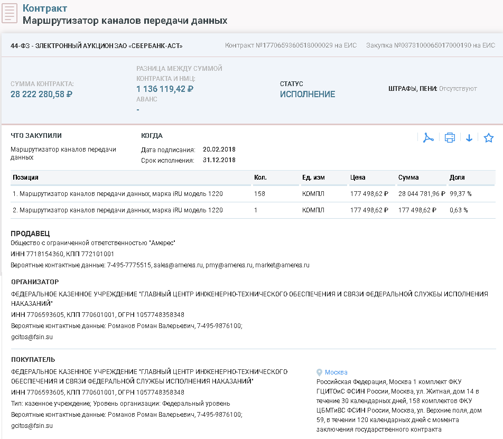Click purchase number 0373100065017000190 on ЕИС

pos(431,45)
